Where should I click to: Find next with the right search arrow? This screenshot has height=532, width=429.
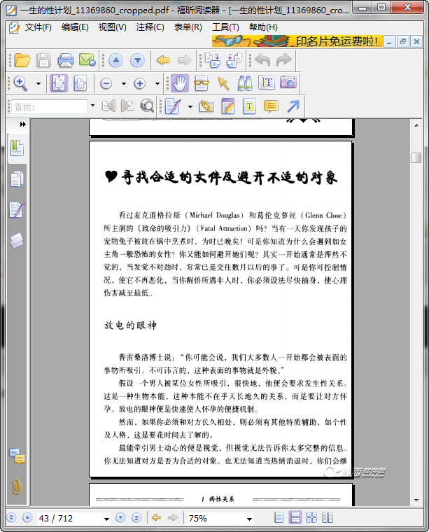point(127,106)
